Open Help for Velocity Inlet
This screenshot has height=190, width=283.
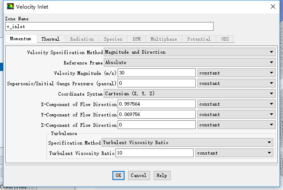pos(161,175)
